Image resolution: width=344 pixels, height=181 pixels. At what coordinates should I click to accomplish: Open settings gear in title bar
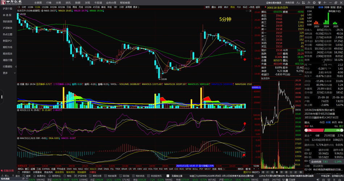[314, 3]
